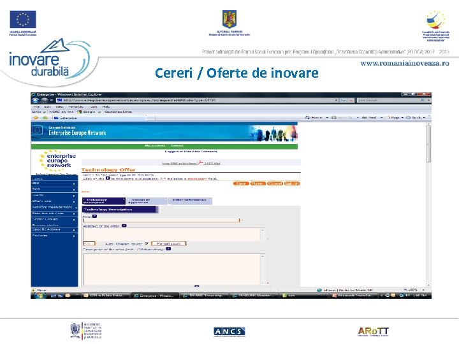Viewport: 459px width, 344px height.
Task: Switch to the Microsoft PowerPoint taskbar item
Action: click(x=353, y=296)
